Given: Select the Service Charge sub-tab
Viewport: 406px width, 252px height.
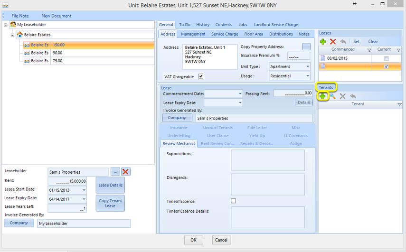Looking at the screenshot, I should 225,34.
